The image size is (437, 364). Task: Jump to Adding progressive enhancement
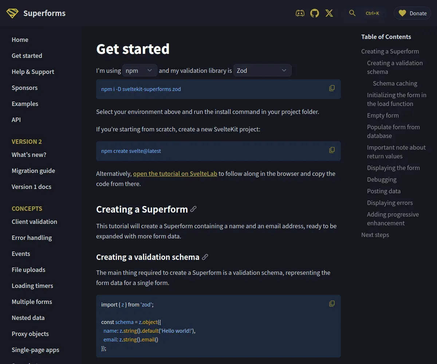[393, 219]
